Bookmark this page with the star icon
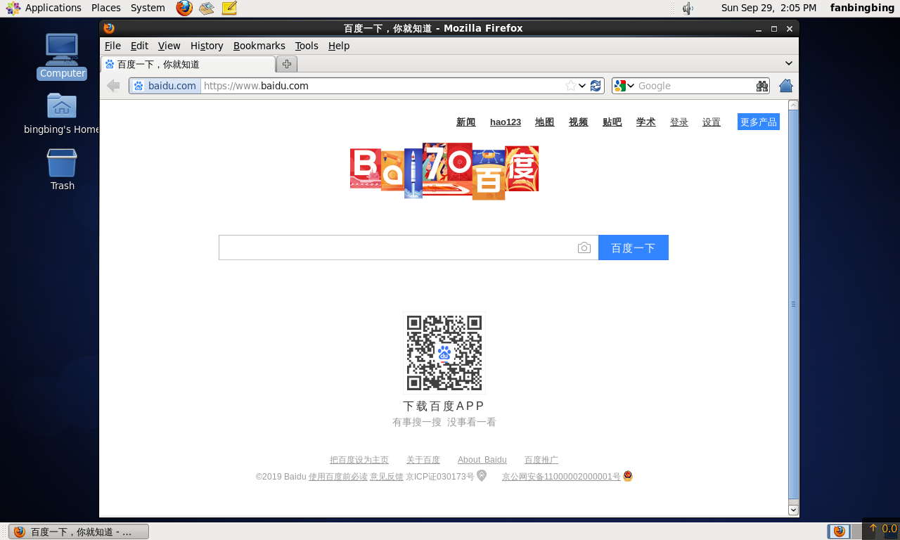Screen dimensions: 900x540 [571, 86]
